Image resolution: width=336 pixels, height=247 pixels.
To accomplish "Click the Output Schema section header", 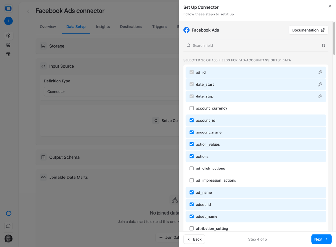I will pos(107,157).
